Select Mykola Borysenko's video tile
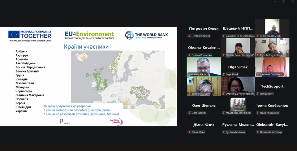 point(272,46)
